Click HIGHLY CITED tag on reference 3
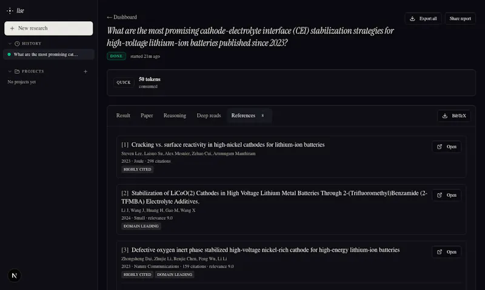Viewport: 485px width, 290px height. [x=138, y=274]
